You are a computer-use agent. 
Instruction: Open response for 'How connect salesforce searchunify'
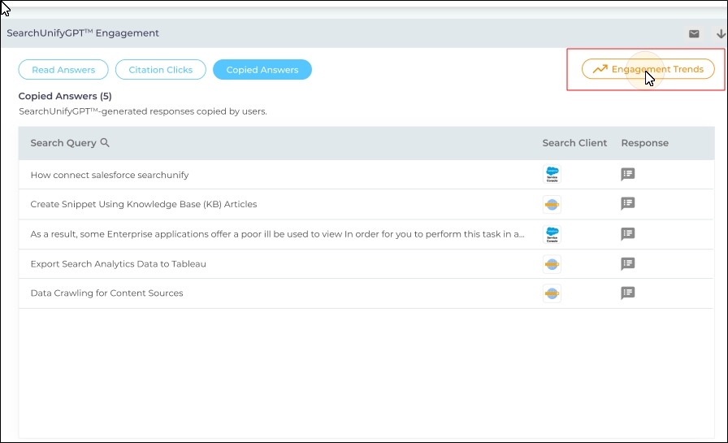627,174
